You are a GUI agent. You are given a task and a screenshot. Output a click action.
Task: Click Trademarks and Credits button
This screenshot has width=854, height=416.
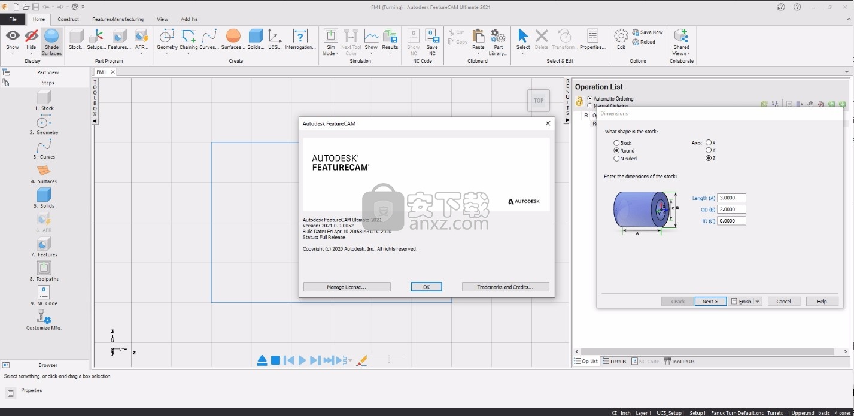tap(505, 287)
